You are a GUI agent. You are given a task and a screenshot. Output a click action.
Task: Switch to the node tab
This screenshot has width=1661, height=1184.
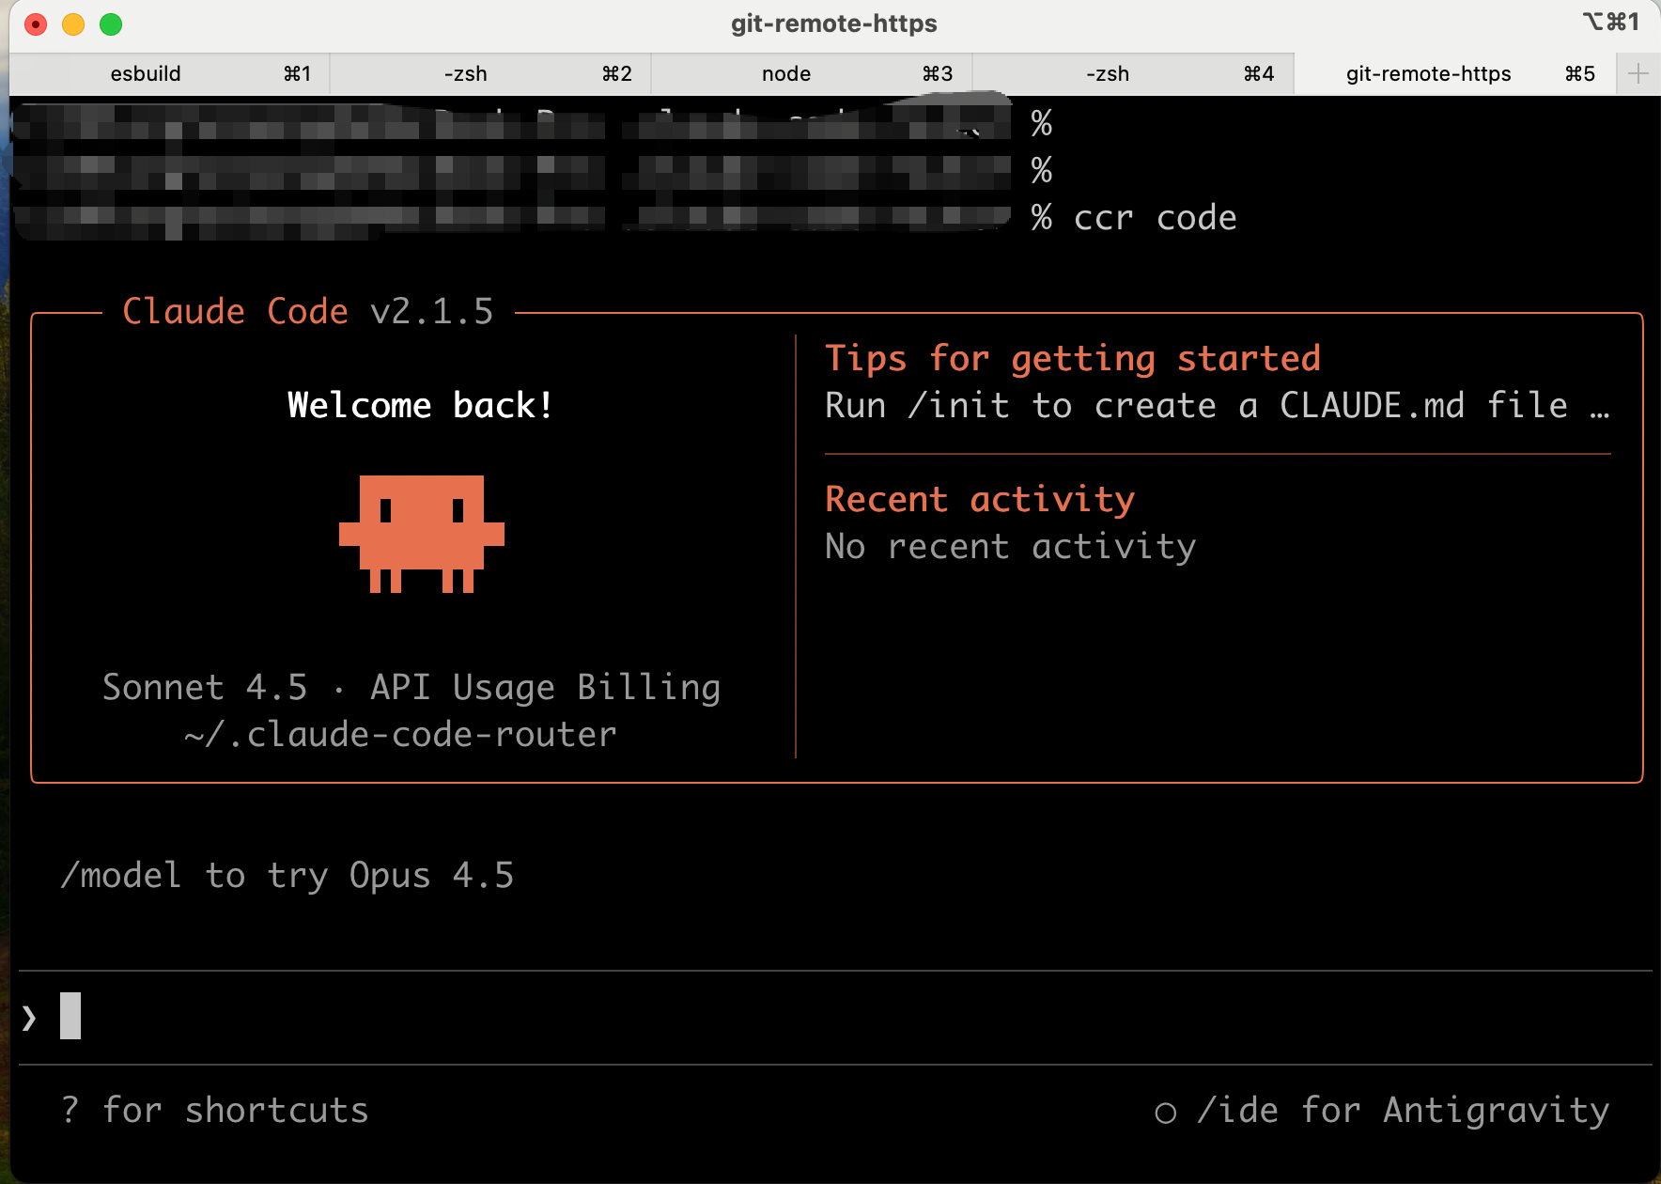[x=786, y=73]
